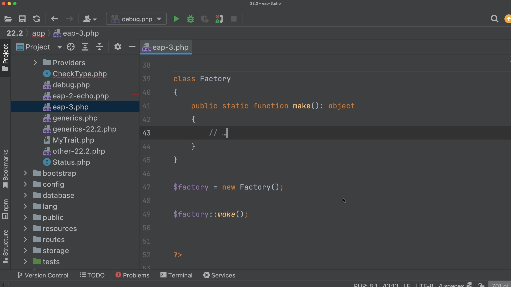Expand the resources folder

pos(25,228)
